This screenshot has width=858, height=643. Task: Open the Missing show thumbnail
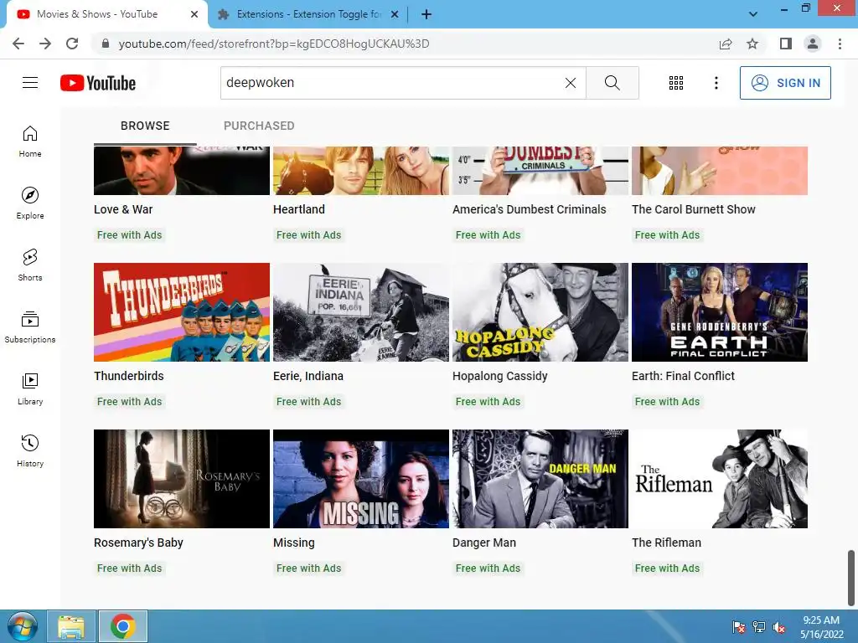(361, 479)
